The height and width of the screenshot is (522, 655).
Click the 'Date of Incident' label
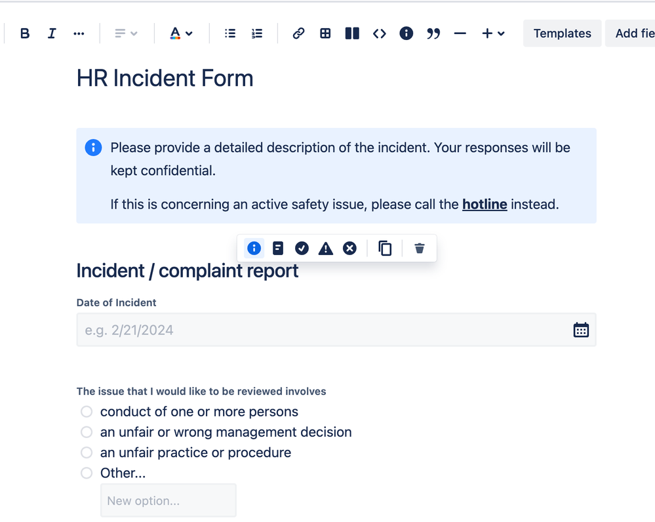(116, 302)
